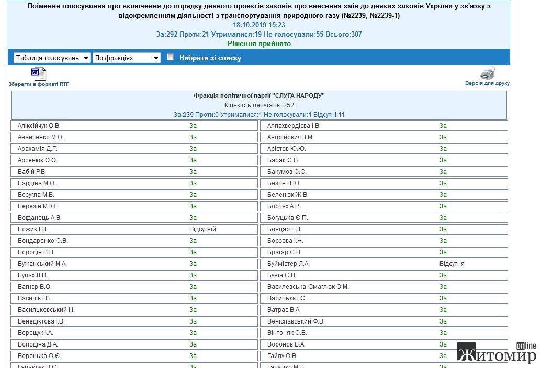Click the vote date '18.10.2019 15:23'
Image resolution: width=541 pixels, height=368 pixels.
pyautogui.click(x=259, y=25)
